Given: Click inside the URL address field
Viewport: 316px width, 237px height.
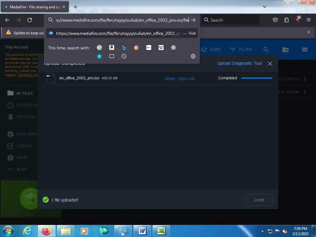Looking at the screenshot, I should point(122,20).
